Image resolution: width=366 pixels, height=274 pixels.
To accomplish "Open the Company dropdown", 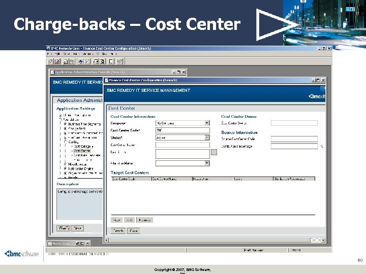I will tap(207, 123).
